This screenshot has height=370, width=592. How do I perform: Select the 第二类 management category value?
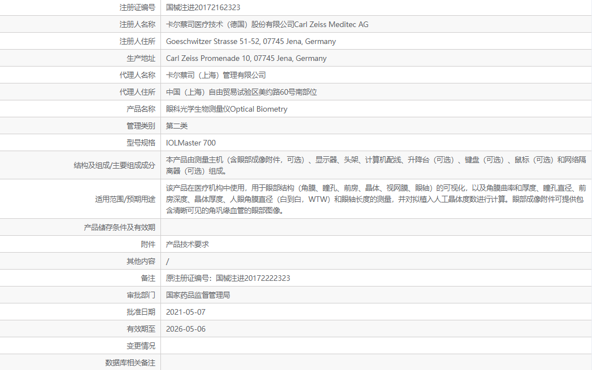(x=177, y=126)
